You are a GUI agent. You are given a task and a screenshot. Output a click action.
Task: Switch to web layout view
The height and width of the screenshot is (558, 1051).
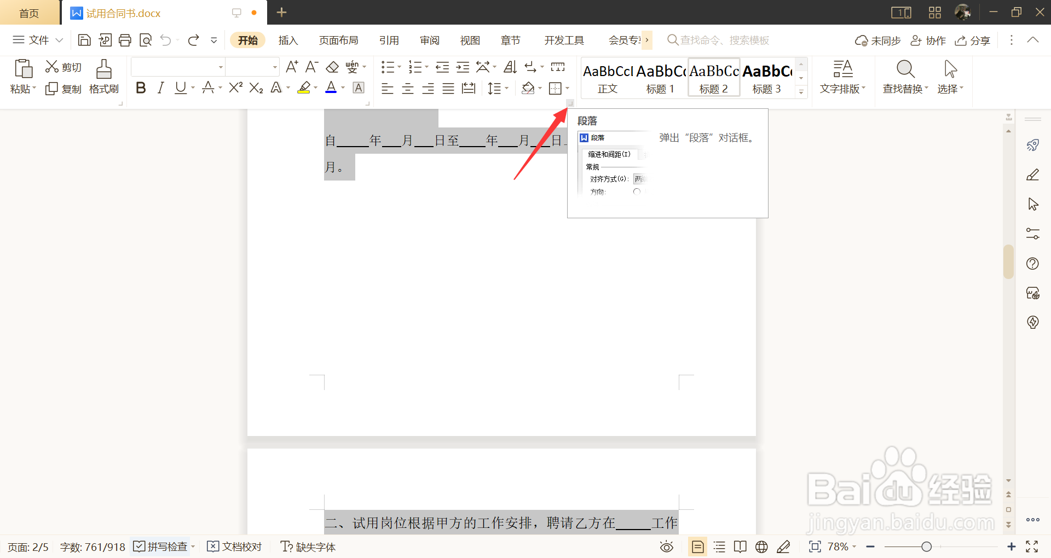click(761, 547)
